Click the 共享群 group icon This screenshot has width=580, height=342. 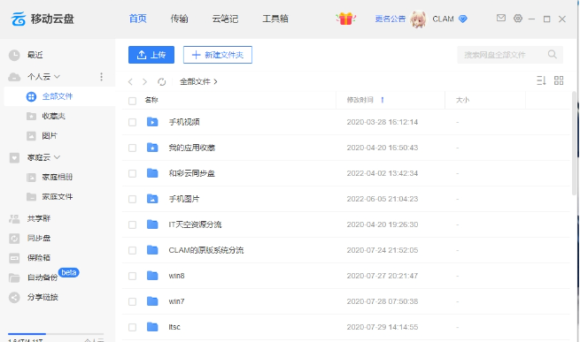click(14, 218)
